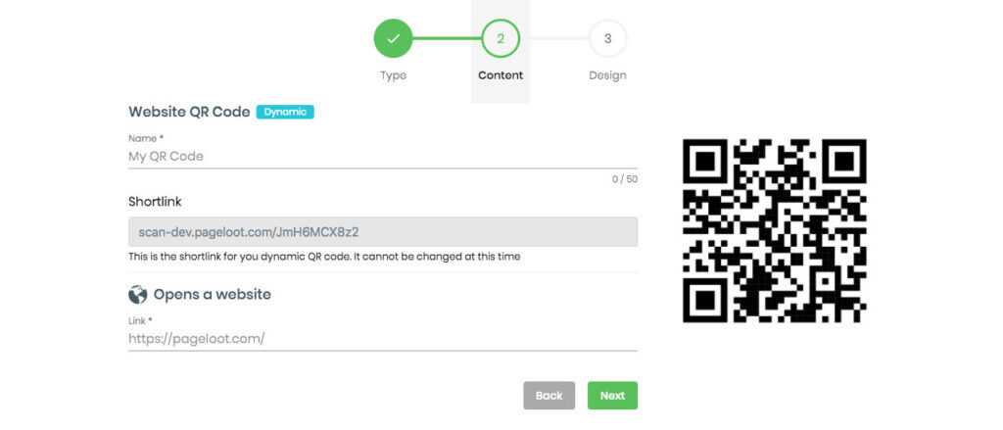
Task: Select the Content step label
Action: [x=501, y=75]
